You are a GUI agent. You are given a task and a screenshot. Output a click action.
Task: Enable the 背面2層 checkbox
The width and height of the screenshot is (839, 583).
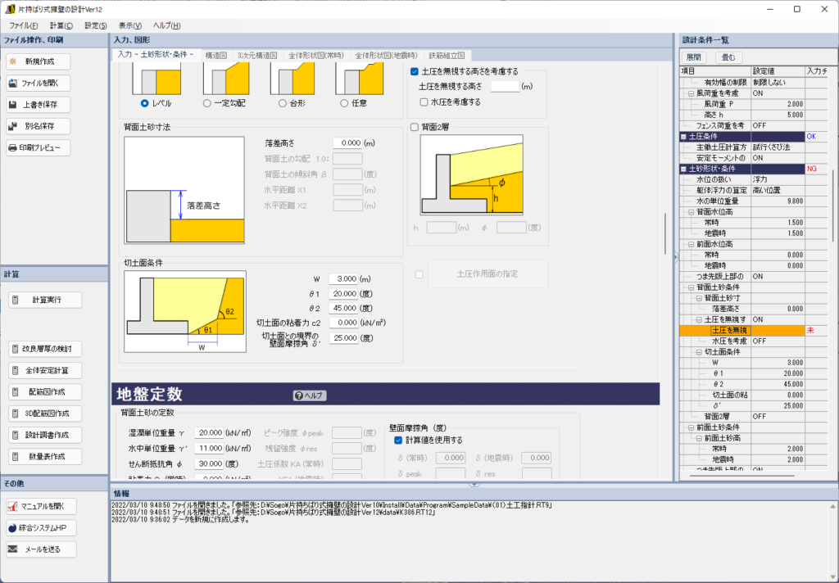[x=414, y=127]
